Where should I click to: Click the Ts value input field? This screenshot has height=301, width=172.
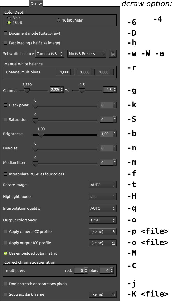[x=108, y=90]
